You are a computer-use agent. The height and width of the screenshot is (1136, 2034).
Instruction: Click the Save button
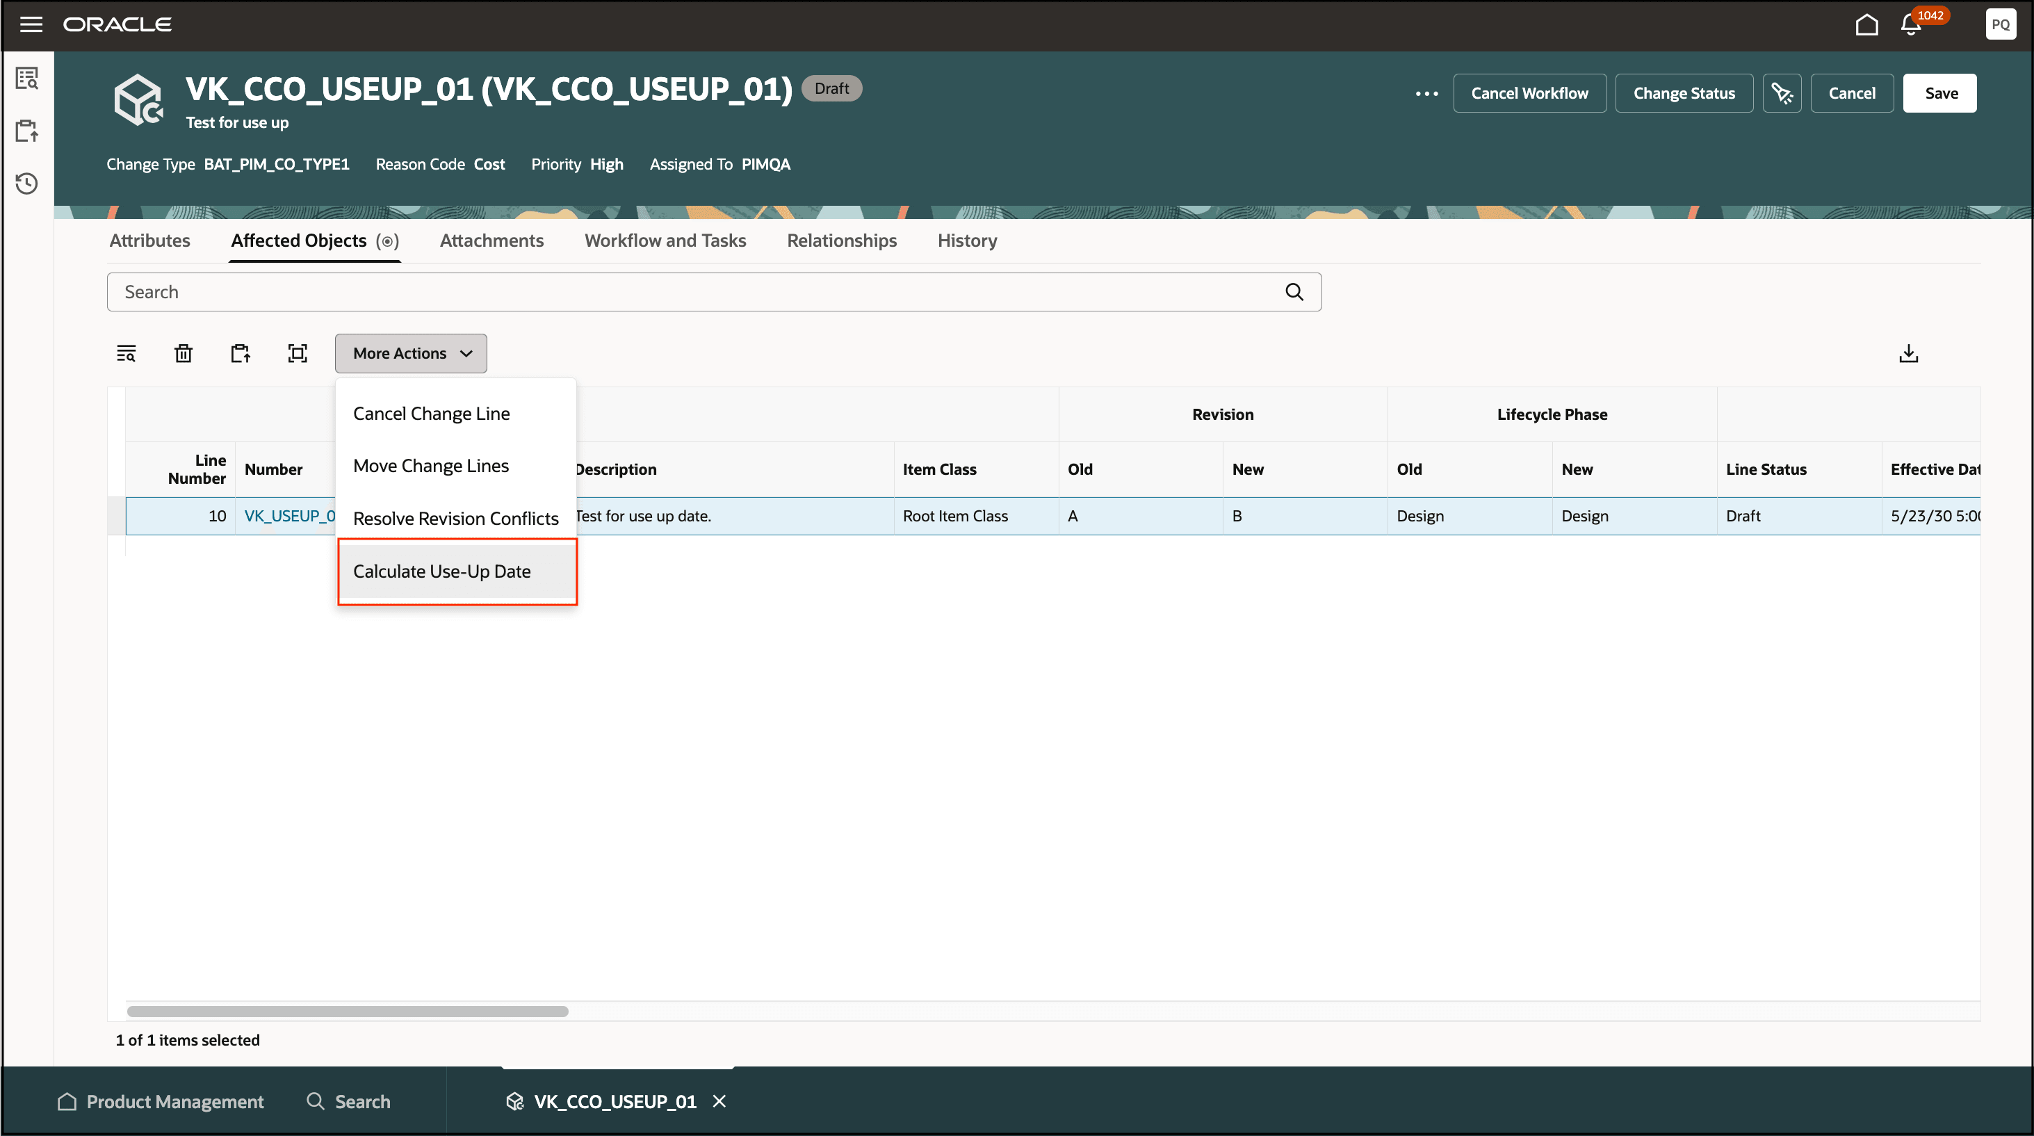pos(1940,92)
